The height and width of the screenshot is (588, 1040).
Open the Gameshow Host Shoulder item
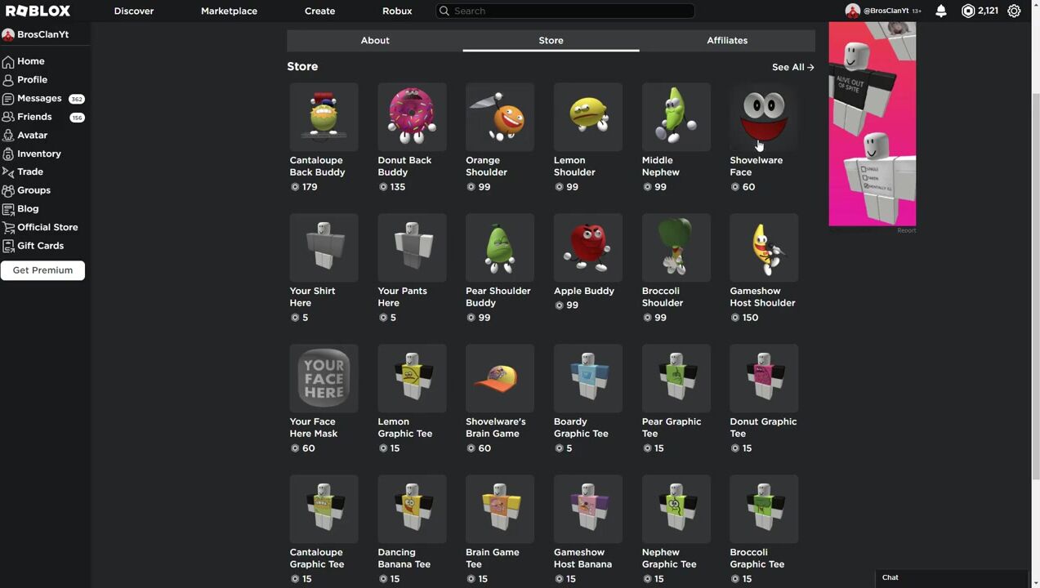tap(764, 247)
